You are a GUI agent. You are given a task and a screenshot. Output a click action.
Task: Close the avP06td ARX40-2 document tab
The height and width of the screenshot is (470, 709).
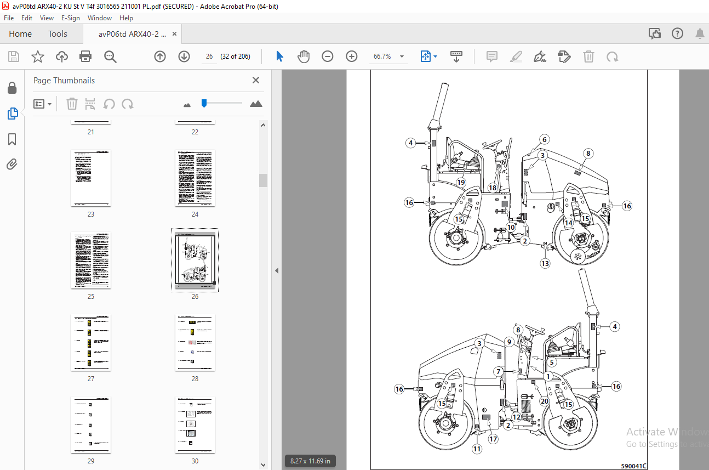175,34
